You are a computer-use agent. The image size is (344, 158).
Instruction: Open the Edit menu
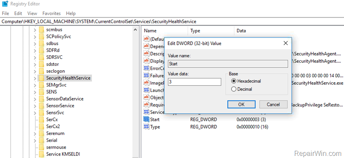pyautogui.click(x=18, y=13)
